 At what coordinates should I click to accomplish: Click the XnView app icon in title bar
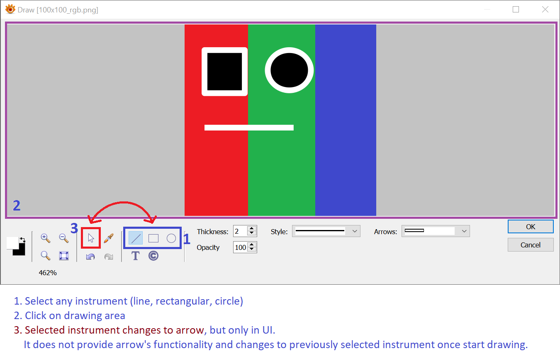[10, 9]
